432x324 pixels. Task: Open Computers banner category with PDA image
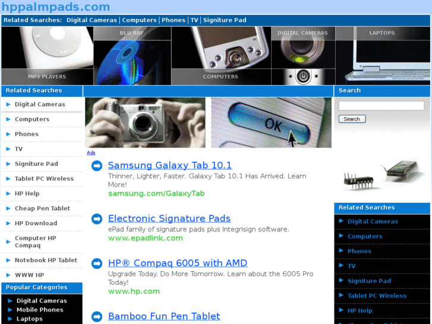coord(221,56)
